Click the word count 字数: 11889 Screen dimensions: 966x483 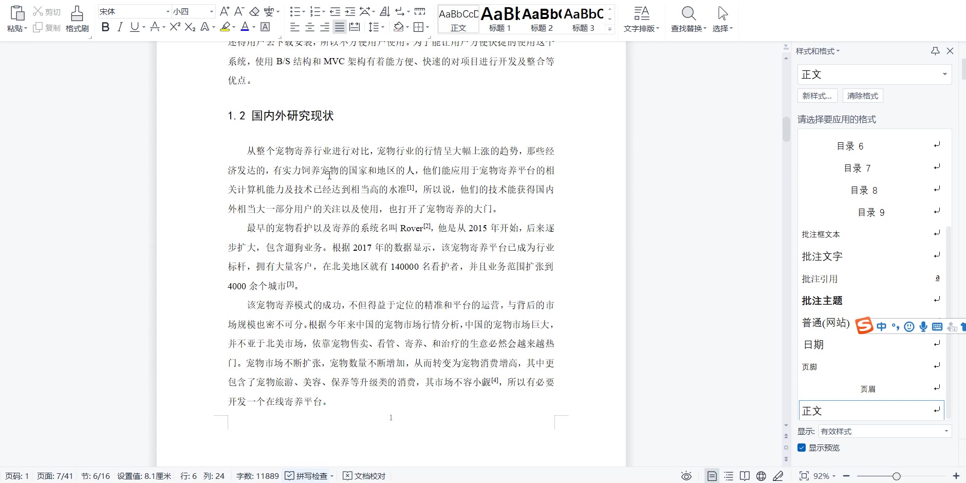click(x=257, y=476)
